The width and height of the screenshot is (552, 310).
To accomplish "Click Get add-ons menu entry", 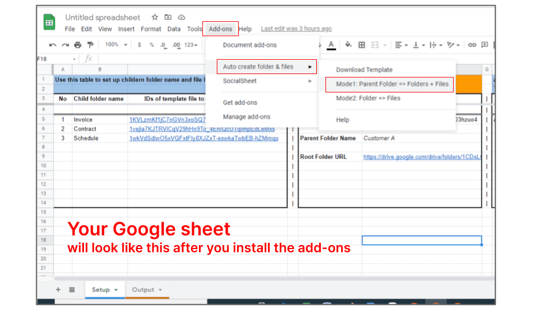I will tap(240, 103).
